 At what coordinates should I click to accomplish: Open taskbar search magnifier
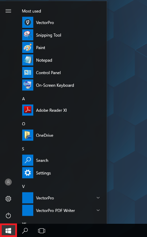pos(25,231)
